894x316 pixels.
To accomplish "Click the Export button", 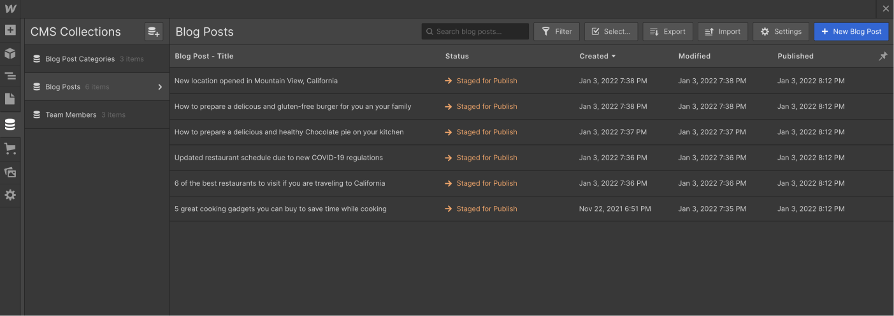I will pyautogui.click(x=667, y=32).
